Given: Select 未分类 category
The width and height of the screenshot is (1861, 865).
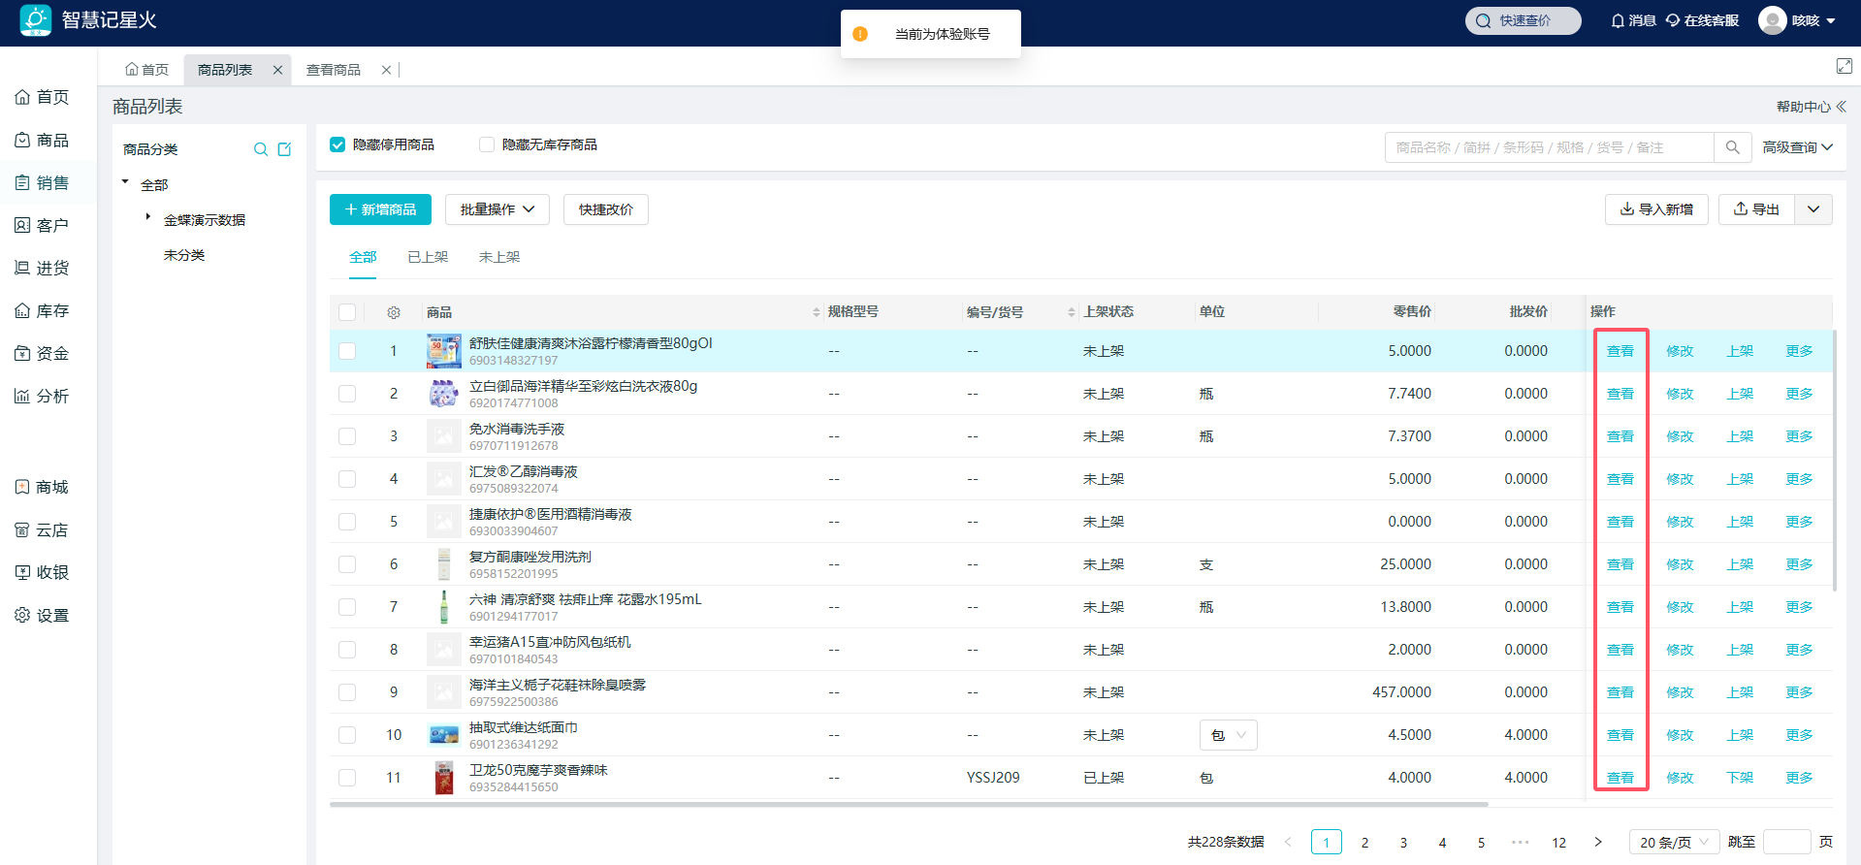Looking at the screenshot, I should (x=184, y=255).
